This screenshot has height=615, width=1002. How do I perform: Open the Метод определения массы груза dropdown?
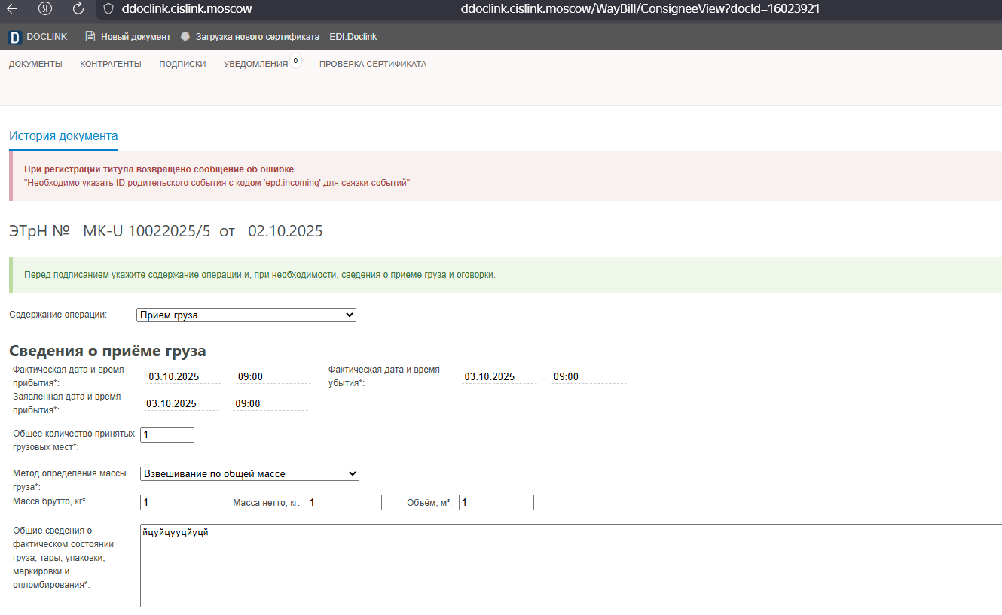[249, 473]
